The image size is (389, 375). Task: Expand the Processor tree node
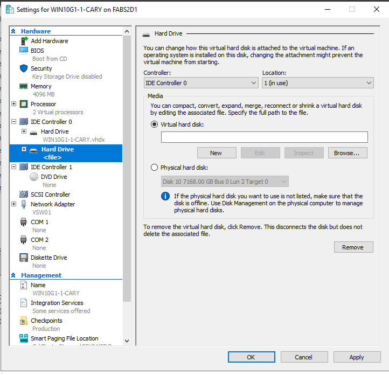(x=14, y=104)
